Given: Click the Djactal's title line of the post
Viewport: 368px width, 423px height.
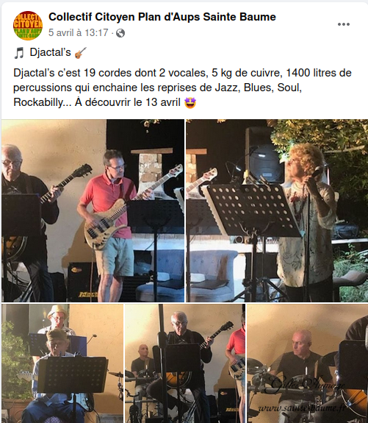Looking at the screenshot, I should pos(50,53).
